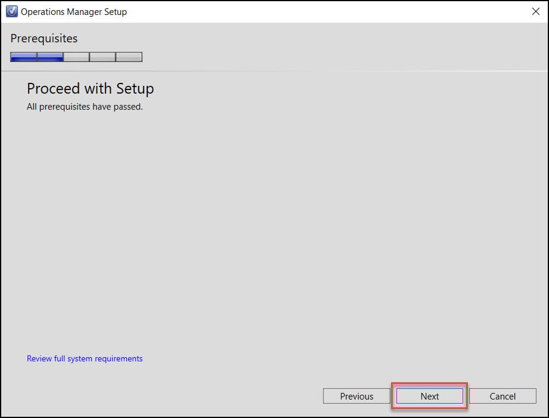This screenshot has width=549, height=418.
Task: Select the 'Proceed with Setup' heading
Action: [91, 89]
